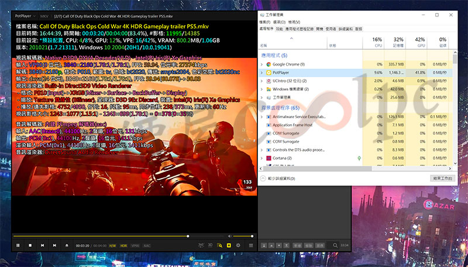Open the 選項(O) menu in Task Manager
This screenshot has width=468, height=267.
pos(280,22)
